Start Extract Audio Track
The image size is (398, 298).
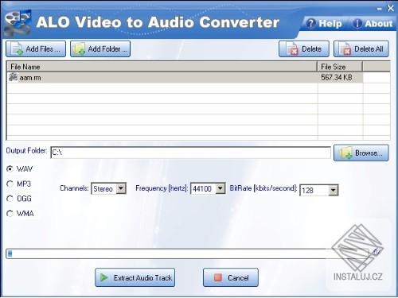pos(135,277)
